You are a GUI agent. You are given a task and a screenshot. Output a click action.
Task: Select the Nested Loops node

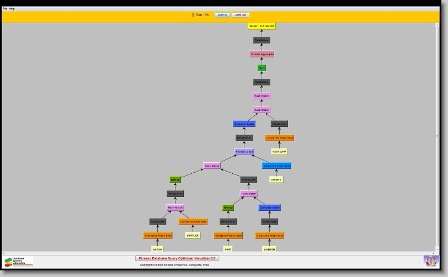244,152
